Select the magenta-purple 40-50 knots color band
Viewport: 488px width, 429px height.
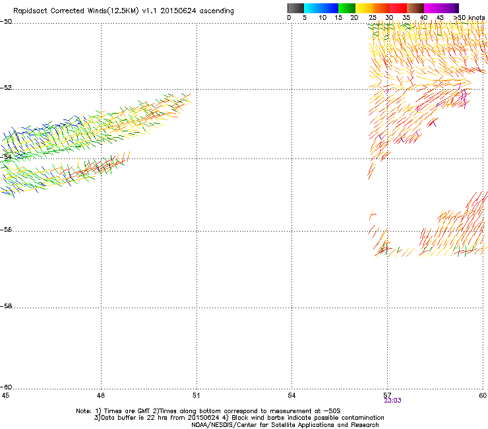(441, 8)
